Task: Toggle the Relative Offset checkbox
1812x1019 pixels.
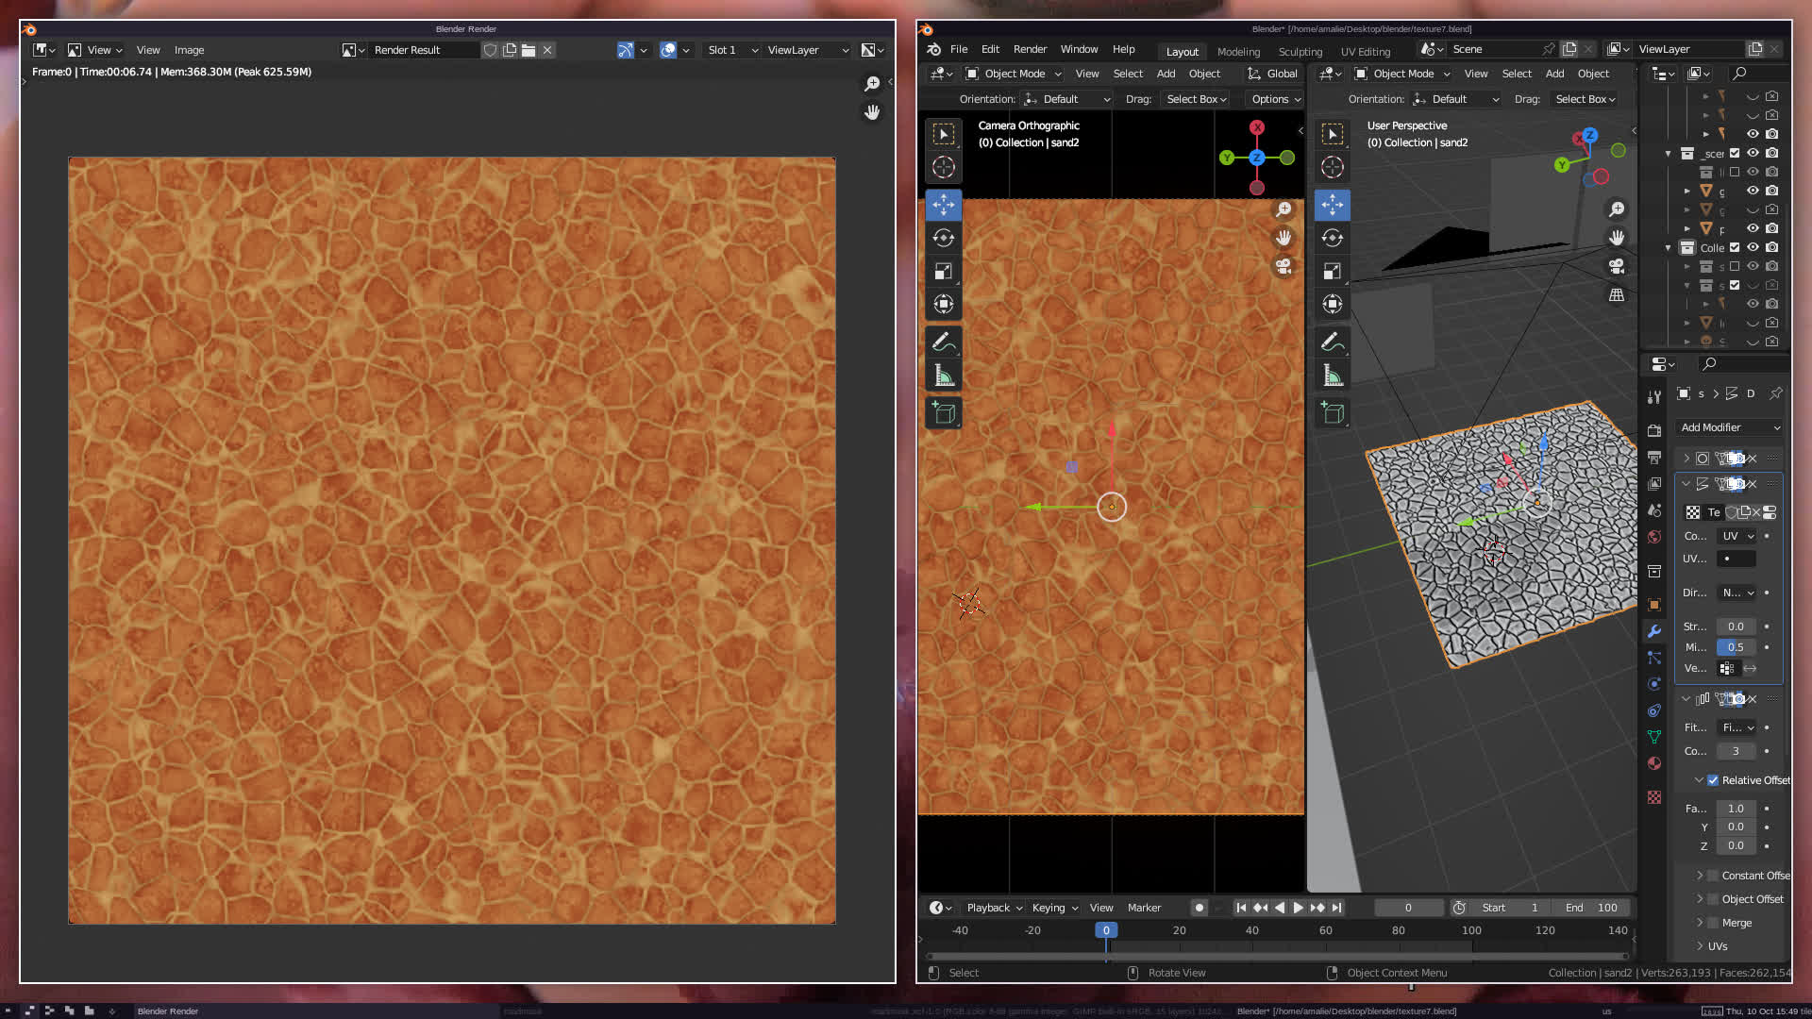Action: (1713, 780)
